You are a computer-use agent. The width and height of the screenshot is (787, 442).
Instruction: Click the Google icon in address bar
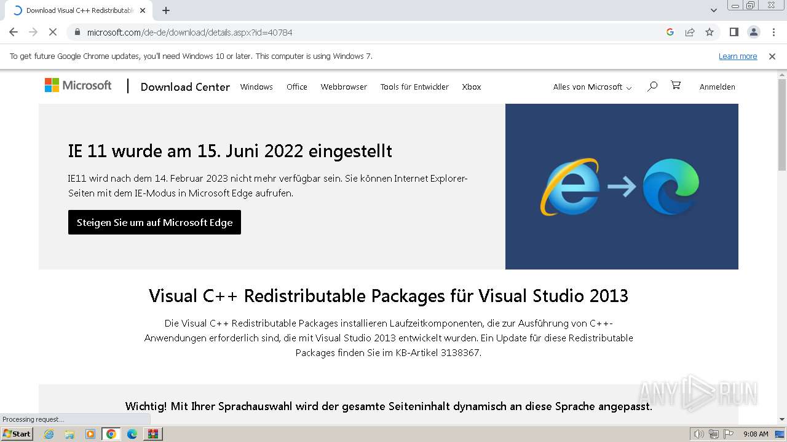[x=670, y=32]
